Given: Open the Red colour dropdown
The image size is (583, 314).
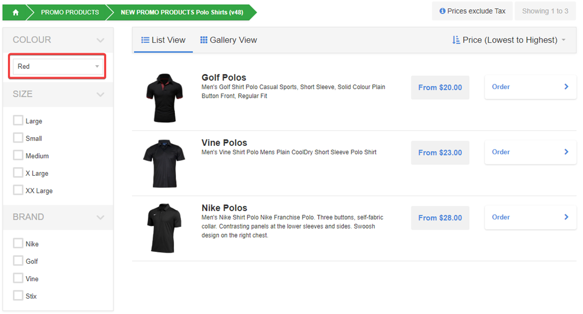Looking at the screenshot, I should tap(58, 67).
